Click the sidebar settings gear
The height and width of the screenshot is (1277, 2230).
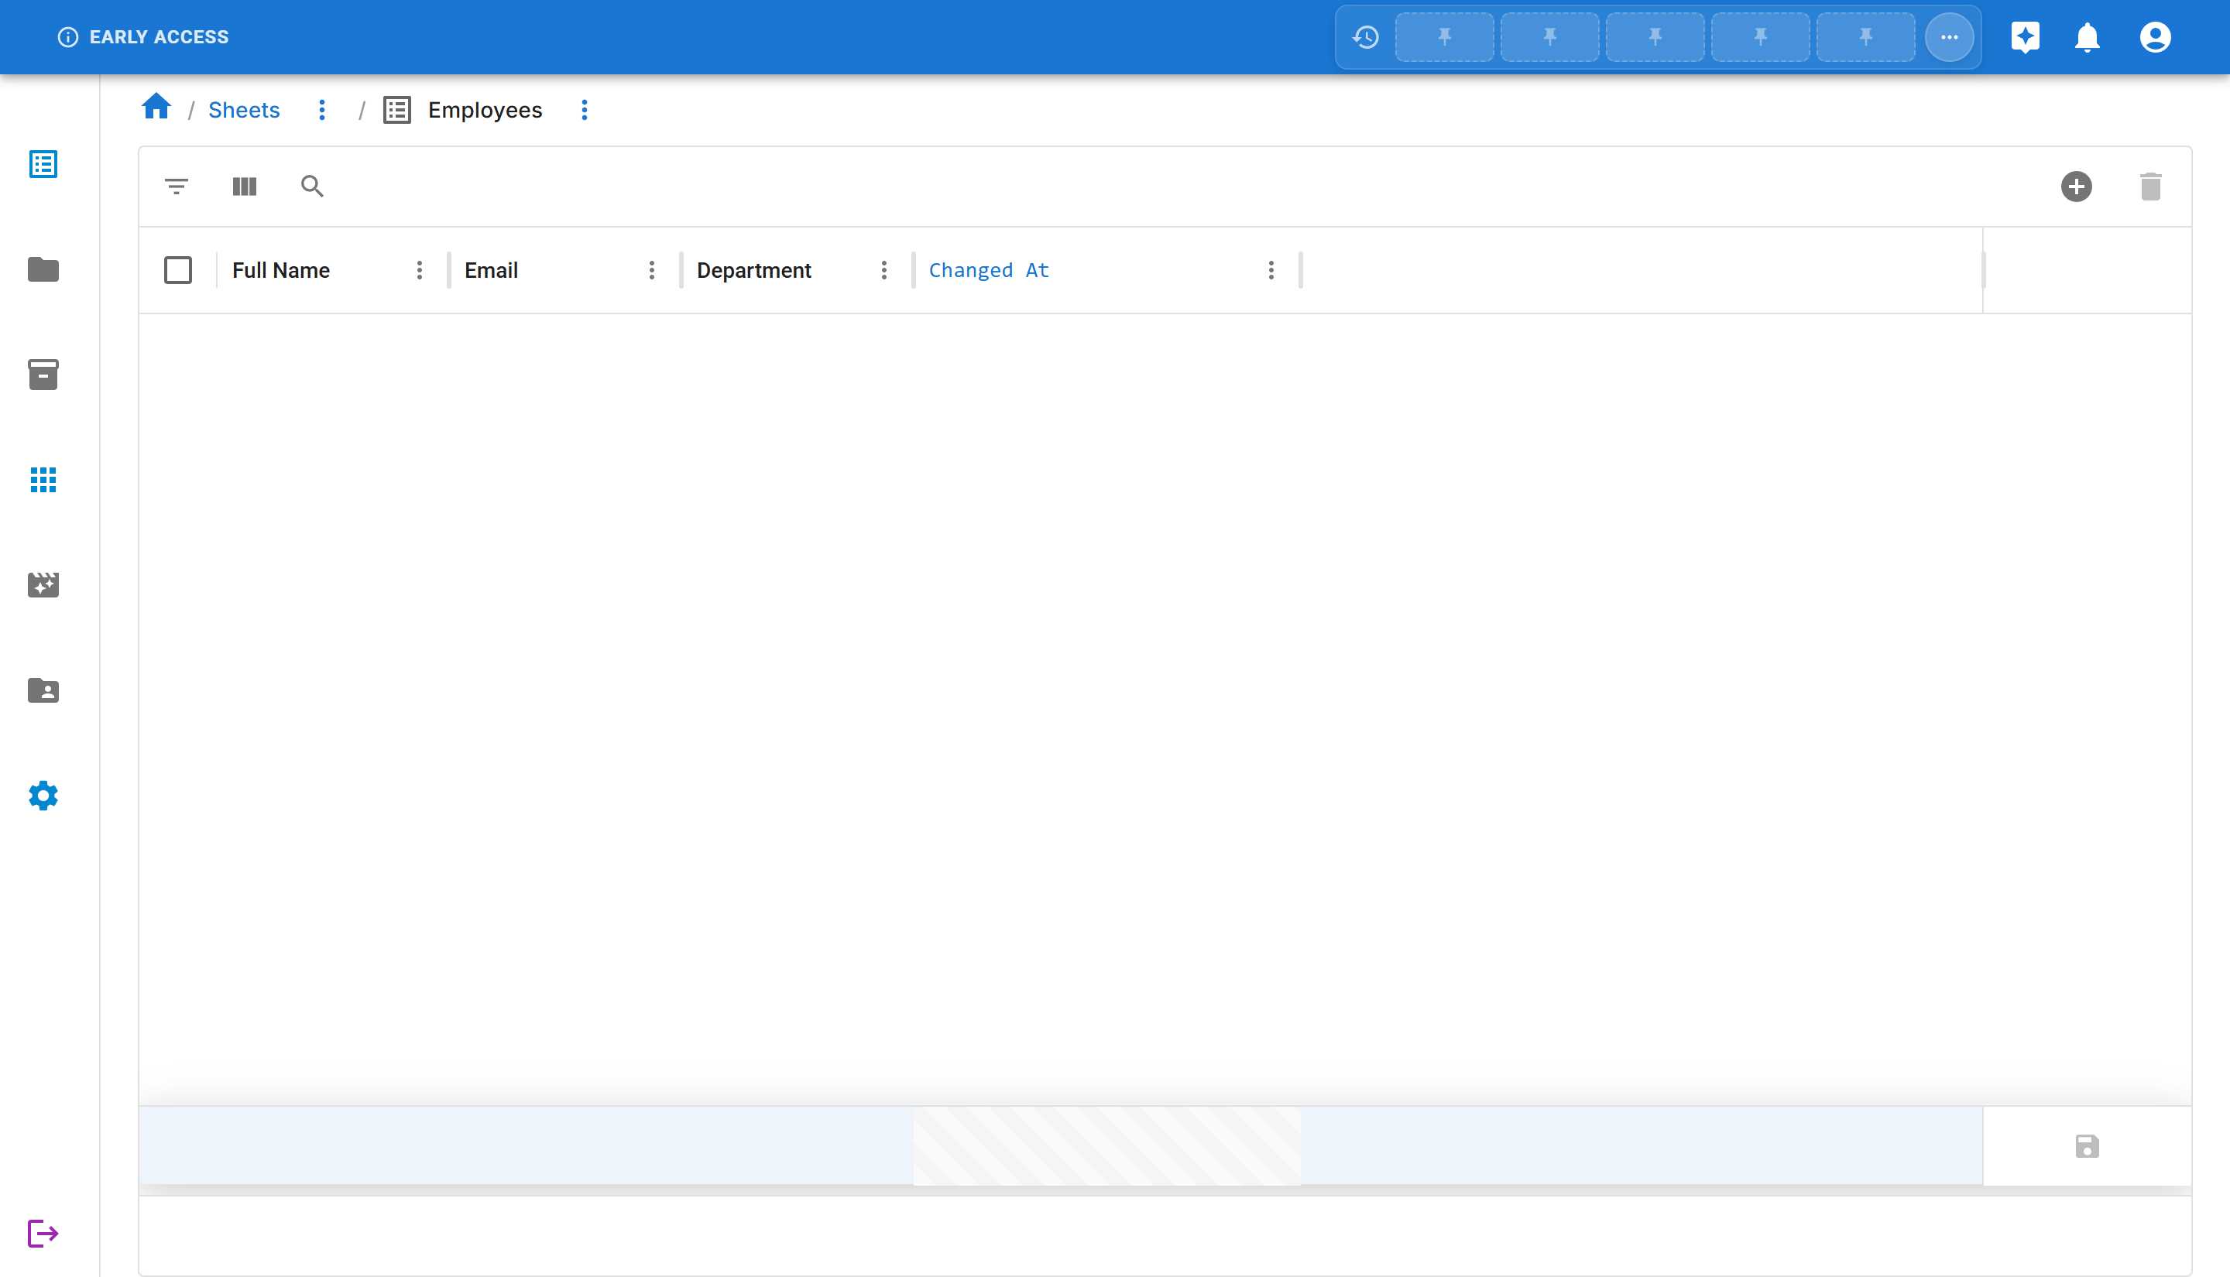(x=43, y=796)
